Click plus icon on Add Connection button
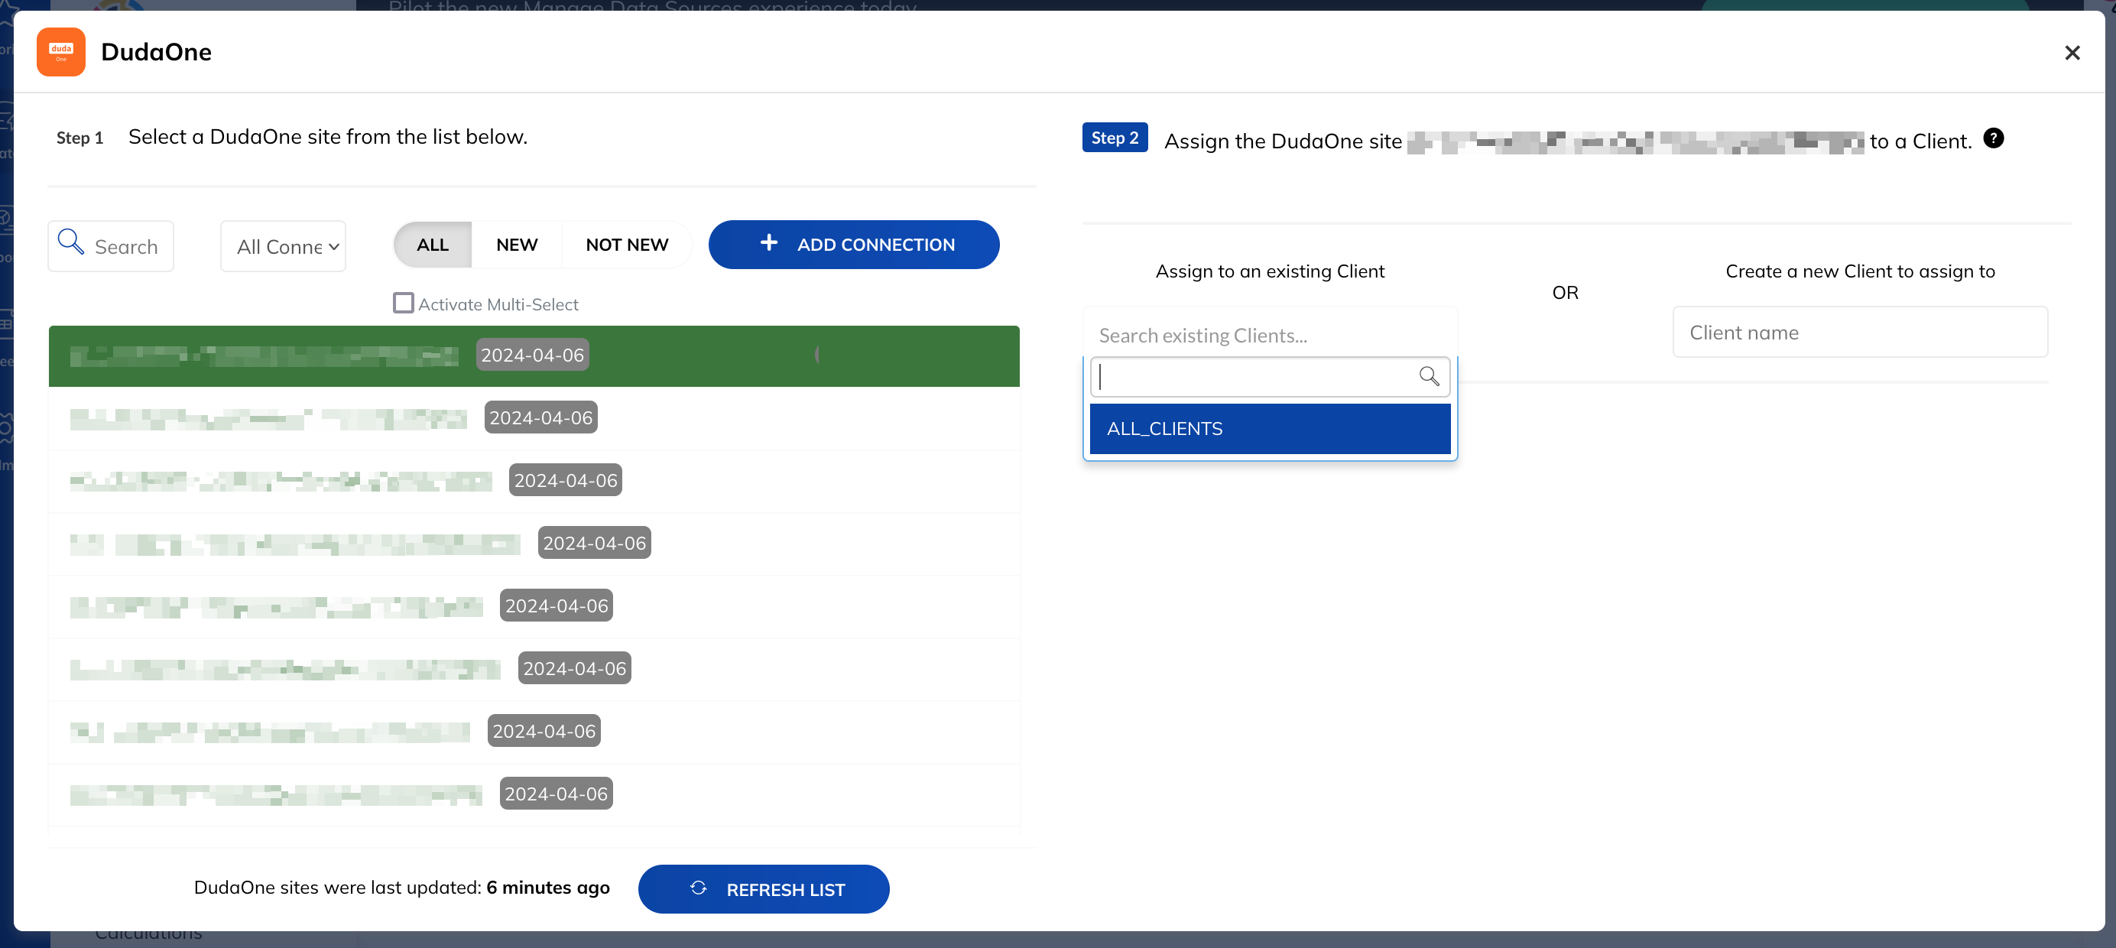The height and width of the screenshot is (948, 2116). click(768, 243)
